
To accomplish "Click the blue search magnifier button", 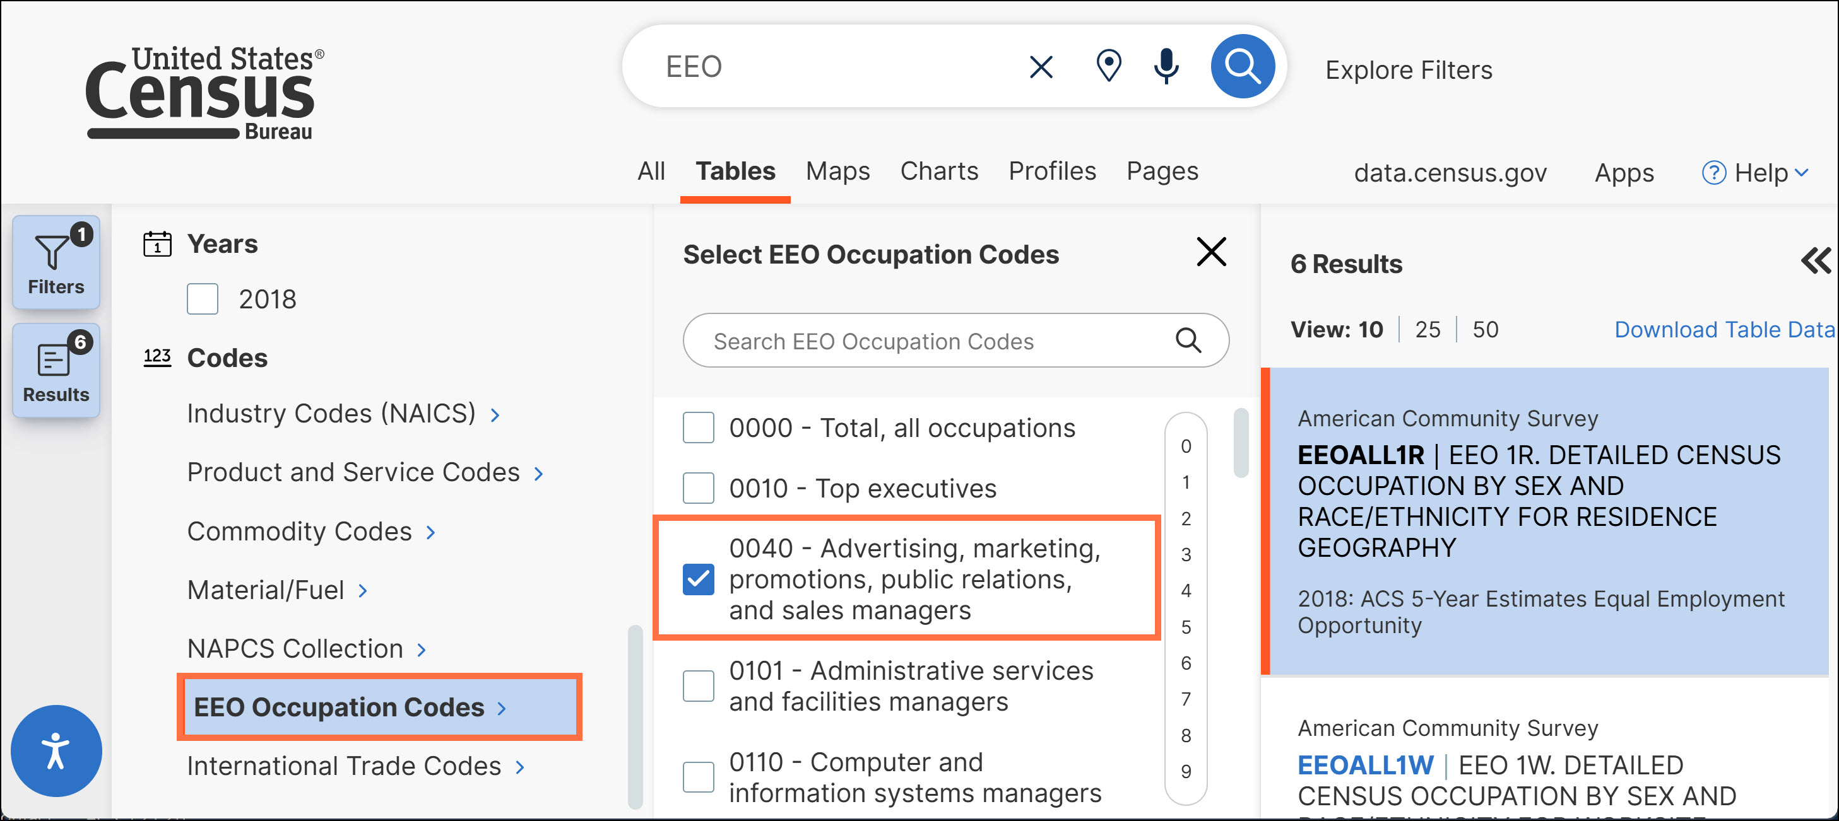I will (1241, 66).
